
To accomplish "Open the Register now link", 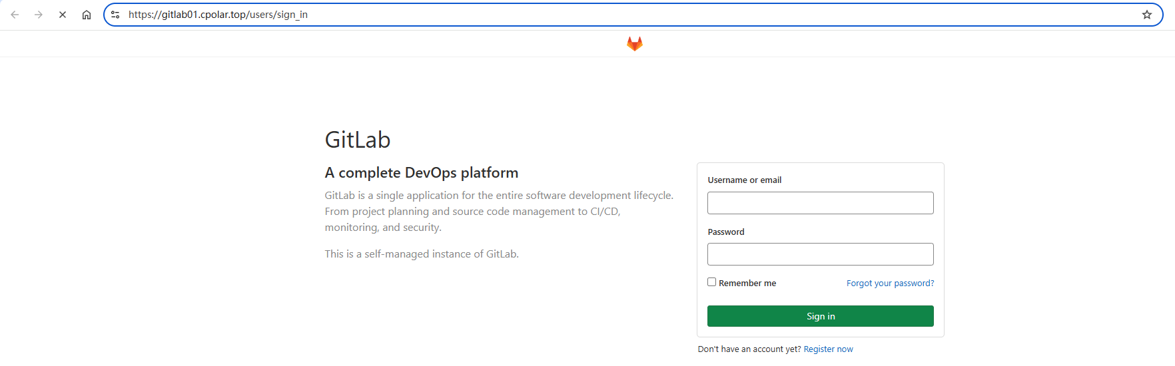I will click(x=828, y=349).
